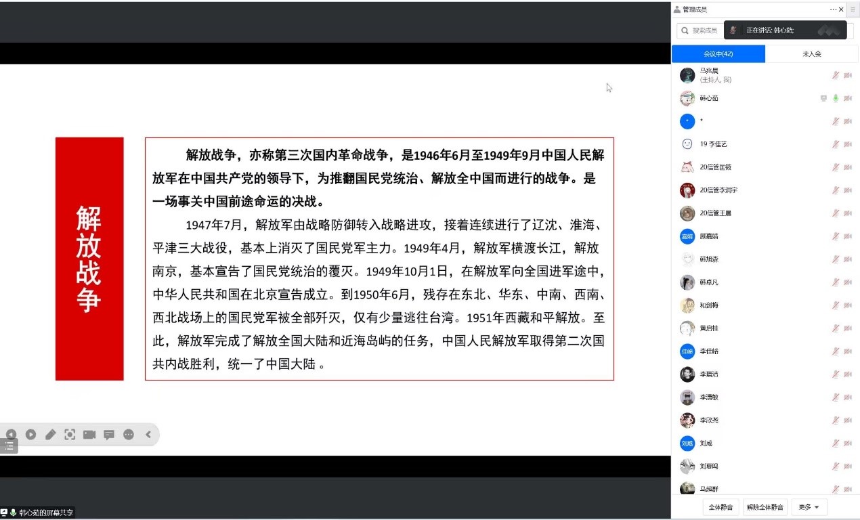Go to the next slide in presentation toolbar
This screenshot has height=520, width=860.
[x=30, y=435]
